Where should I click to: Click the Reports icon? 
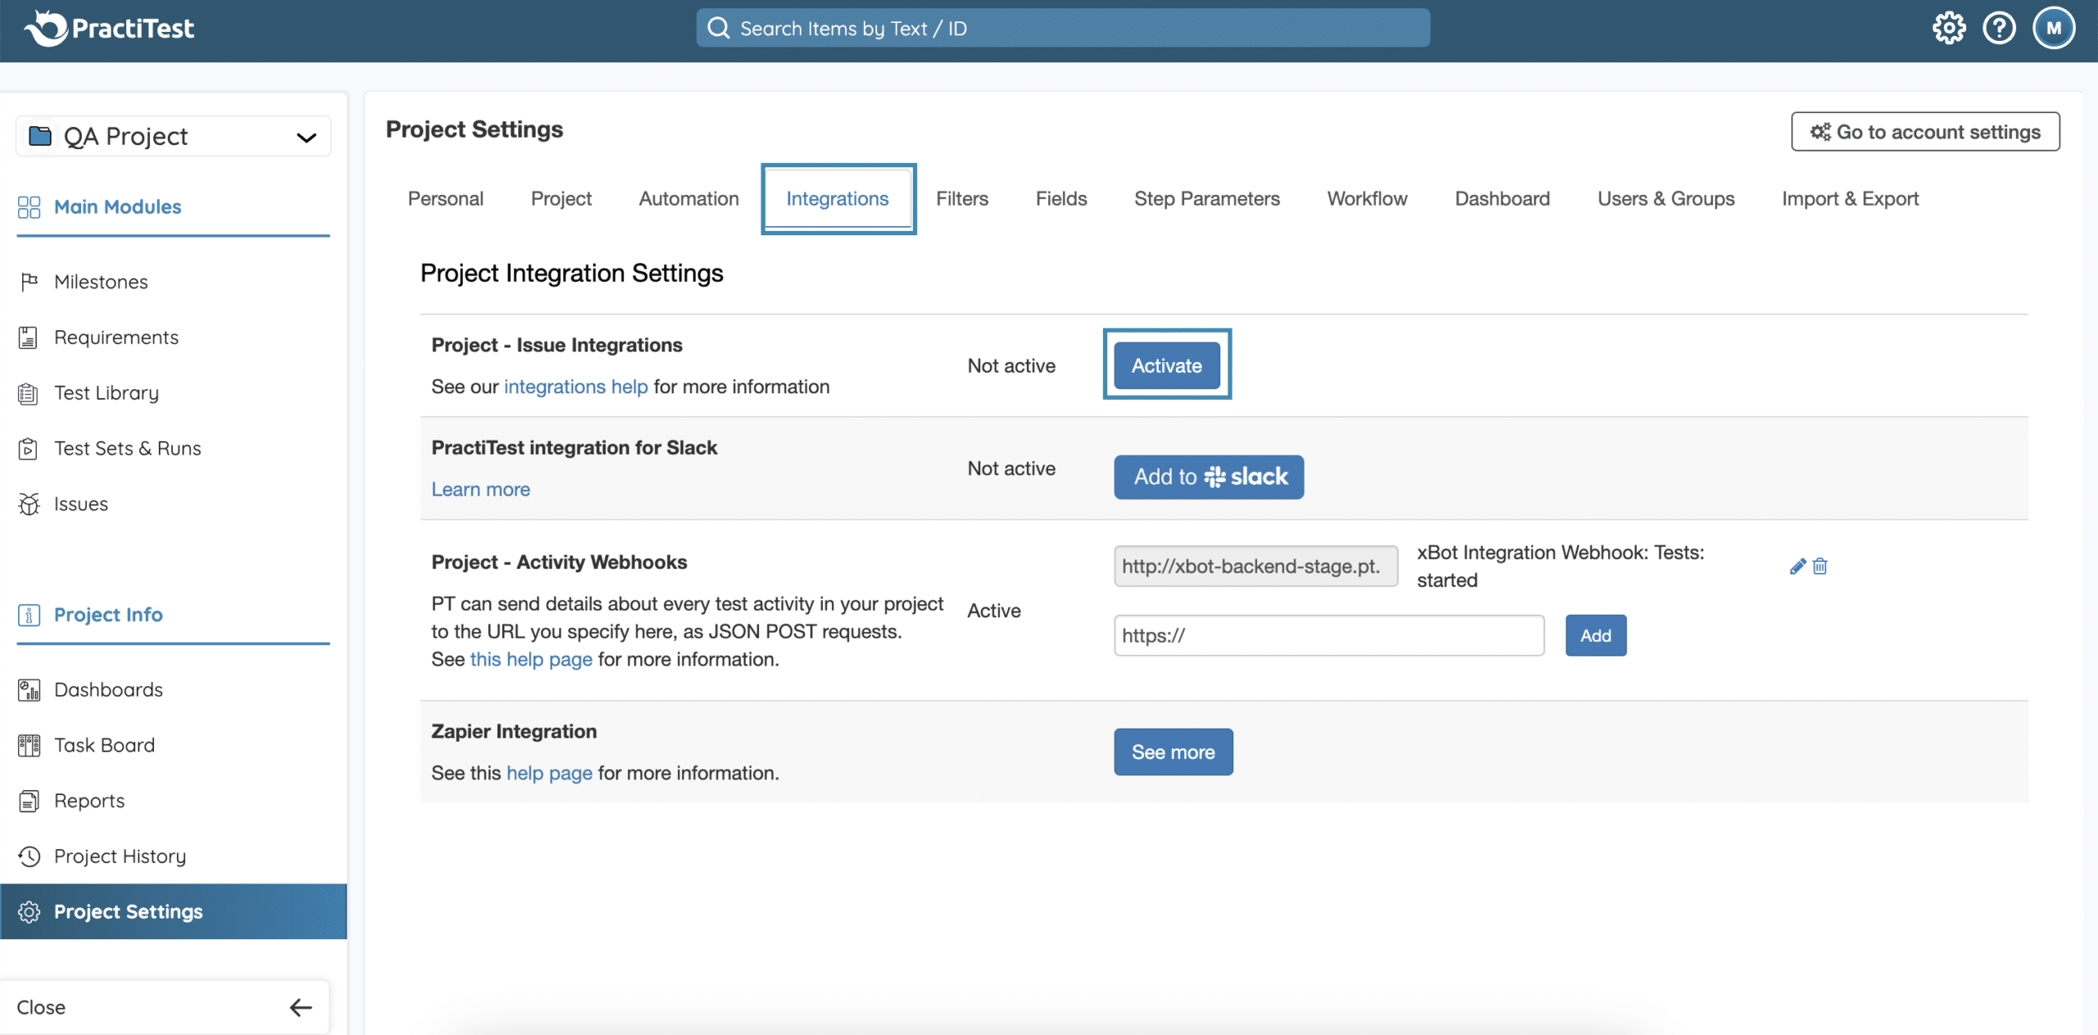click(29, 801)
